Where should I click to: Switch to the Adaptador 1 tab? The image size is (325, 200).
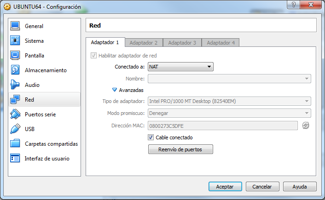(x=105, y=42)
